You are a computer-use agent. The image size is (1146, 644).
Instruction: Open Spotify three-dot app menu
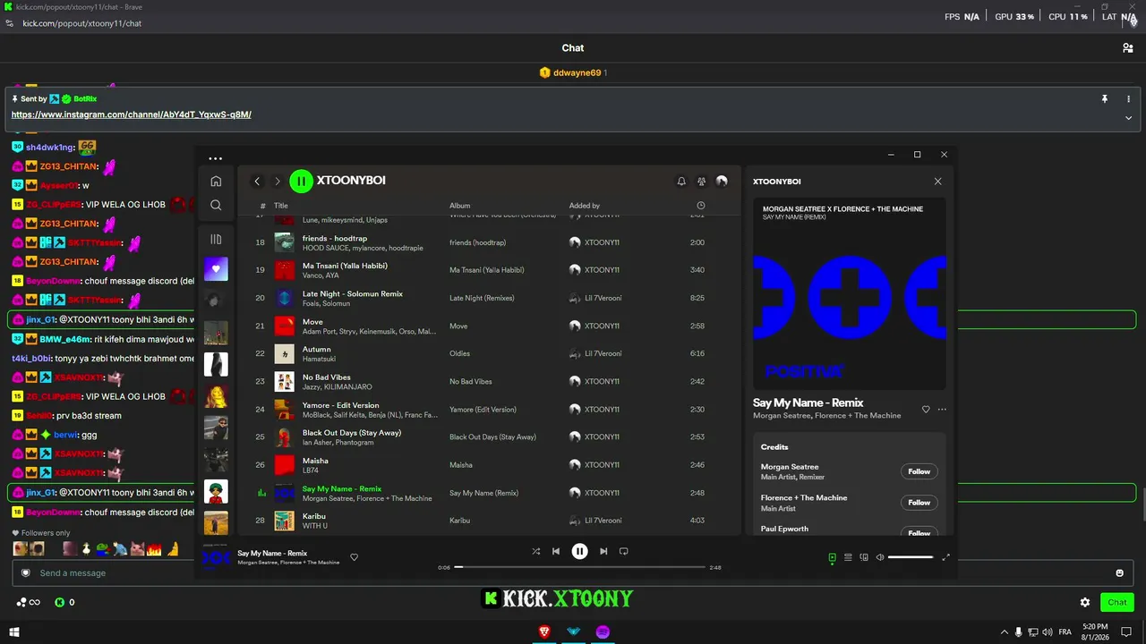215,158
